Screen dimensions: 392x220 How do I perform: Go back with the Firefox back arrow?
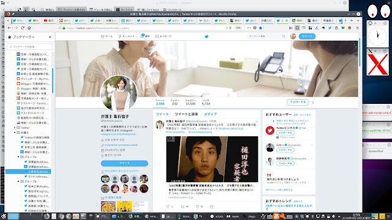click(10, 28)
